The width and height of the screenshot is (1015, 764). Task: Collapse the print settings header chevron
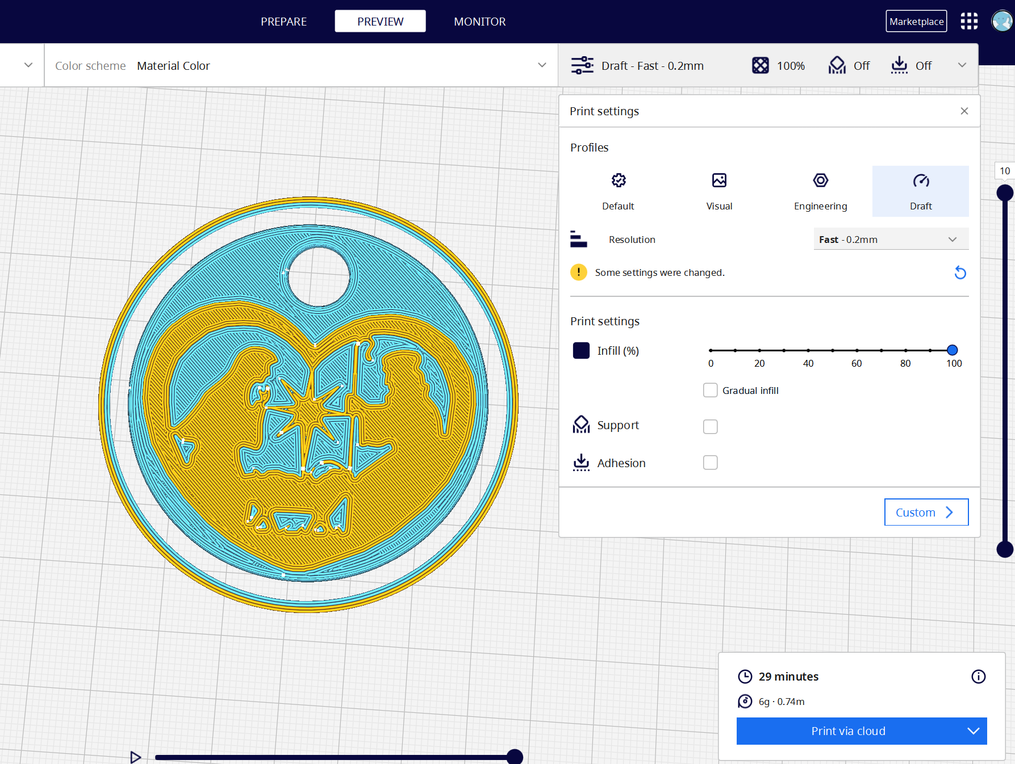pos(962,65)
